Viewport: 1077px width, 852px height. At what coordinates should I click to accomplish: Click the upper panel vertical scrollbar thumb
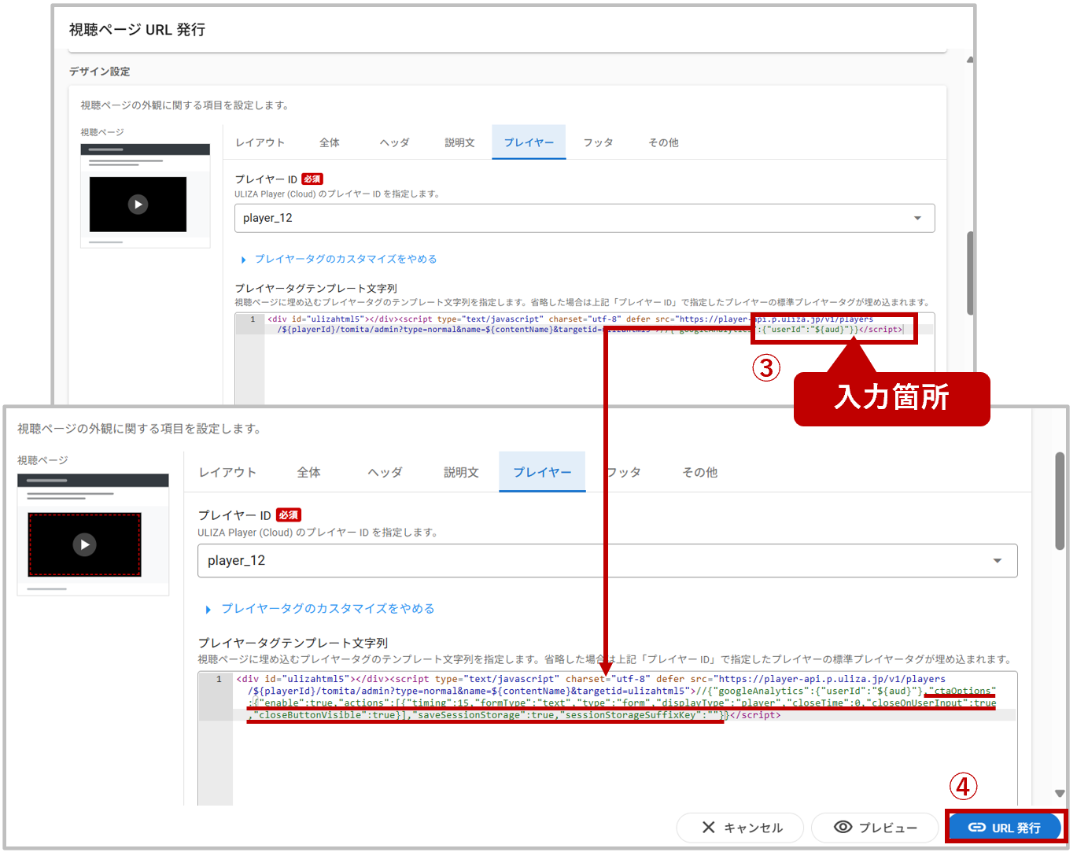click(x=970, y=271)
